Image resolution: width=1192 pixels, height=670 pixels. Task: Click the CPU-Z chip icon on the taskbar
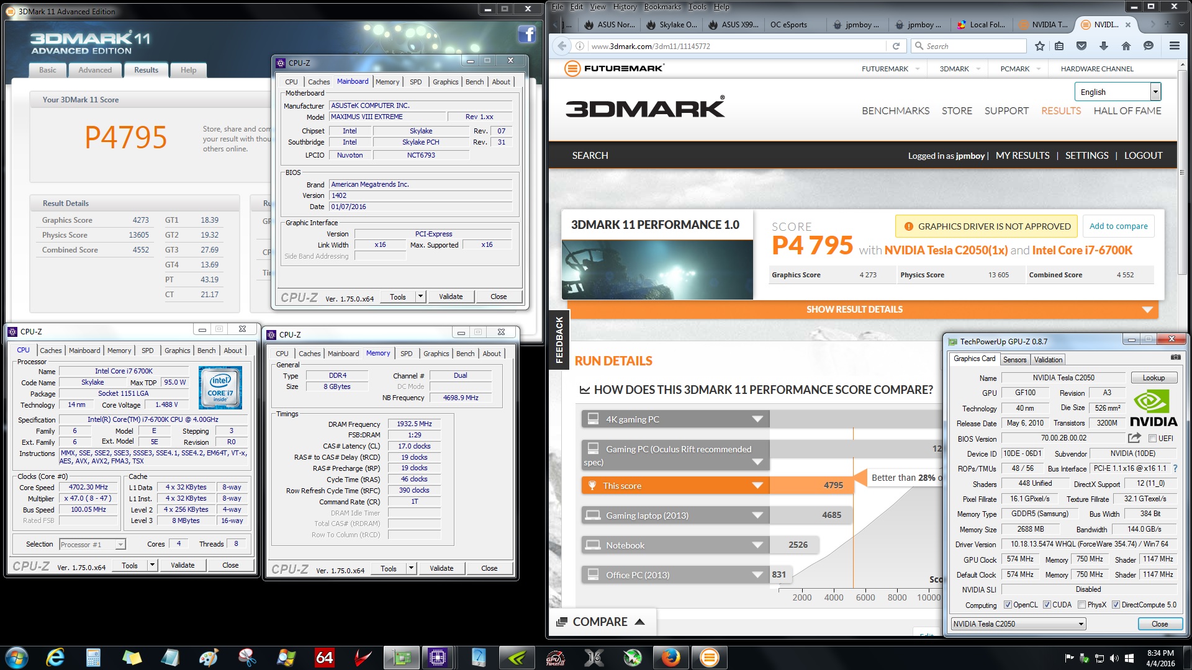(x=437, y=658)
